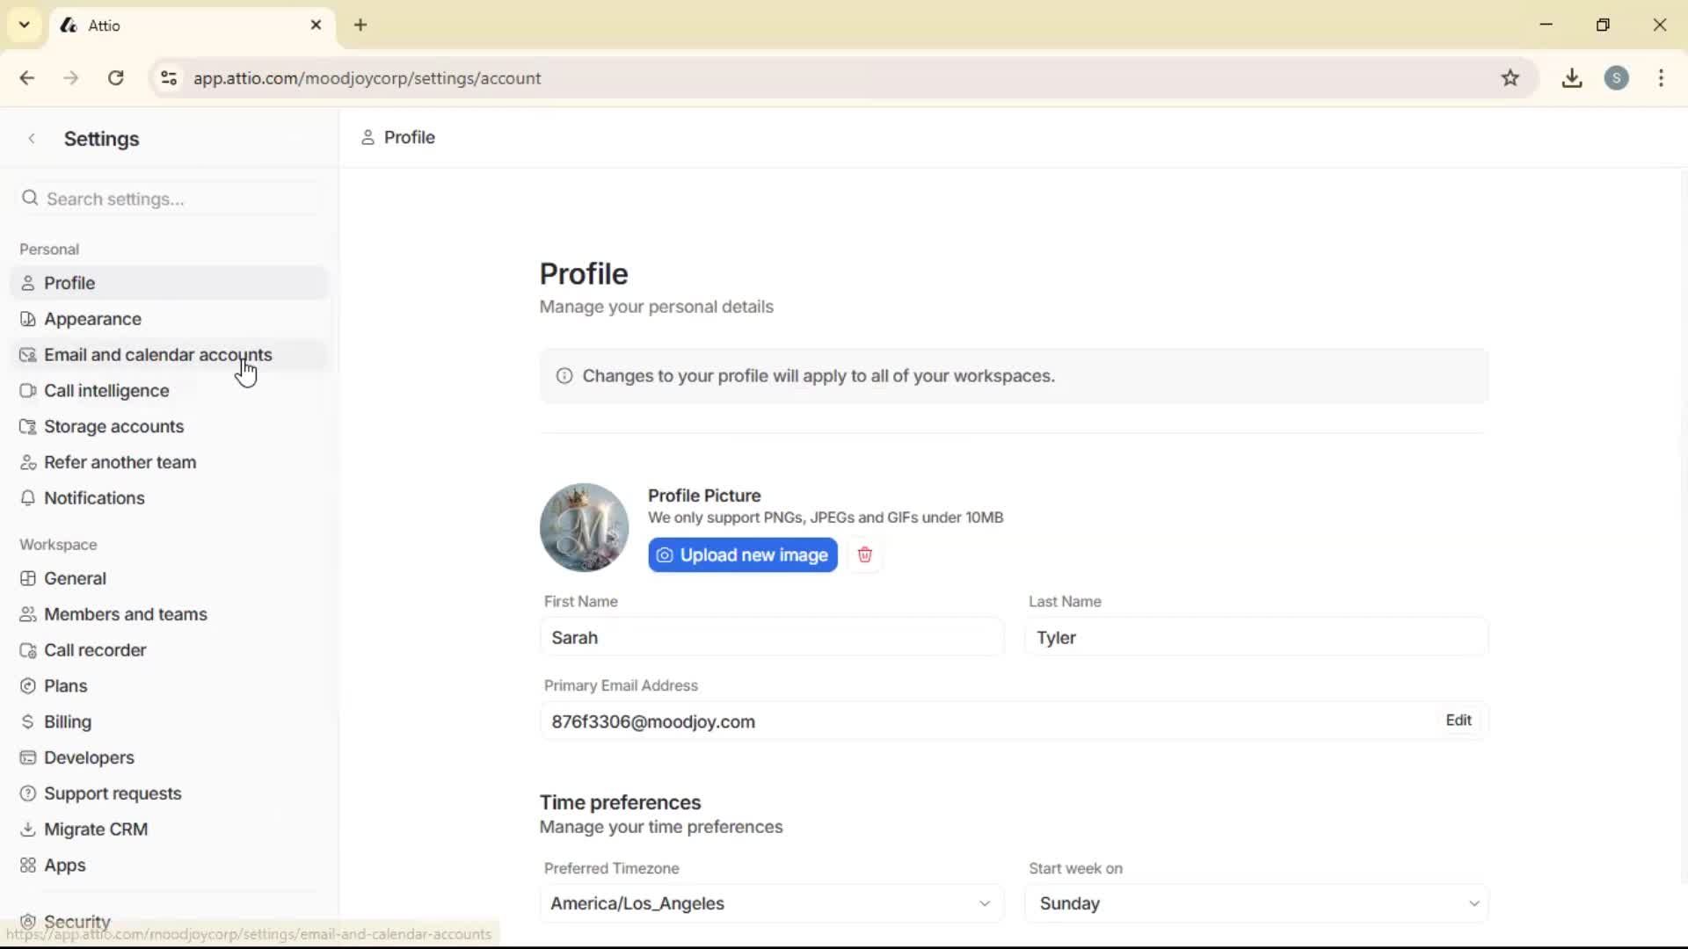The image size is (1688, 949).
Task: Open Security settings
Action: (x=170, y=922)
